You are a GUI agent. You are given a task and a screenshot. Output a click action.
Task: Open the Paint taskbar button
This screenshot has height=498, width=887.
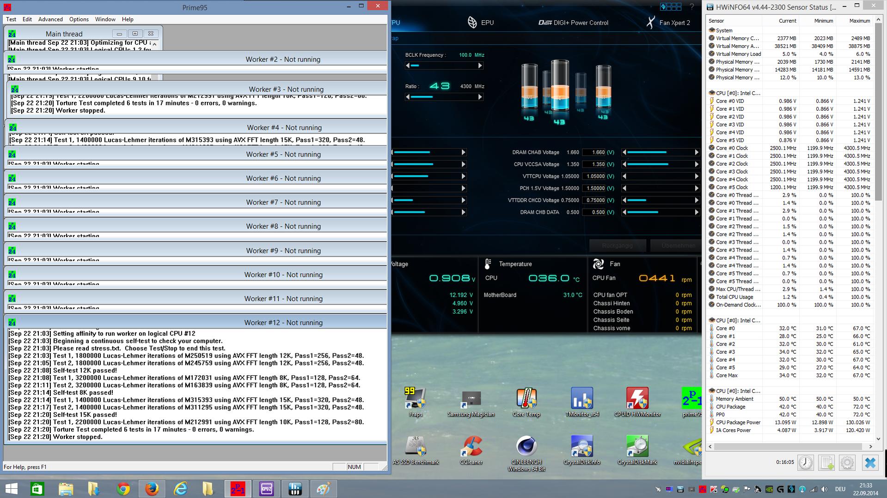324,489
